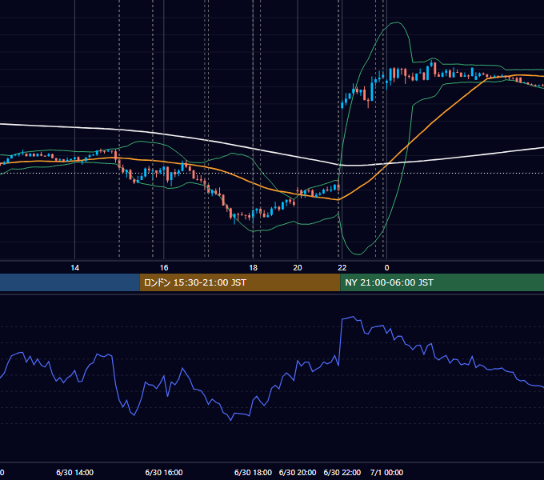The width and height of the screenshot is (544, 480).
Task: Click the white and orange moving average crossover
Action: click(x=388, y=163)
